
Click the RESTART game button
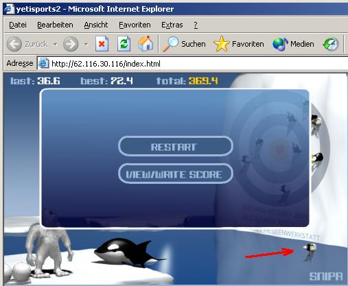click(x=176, y=147)
